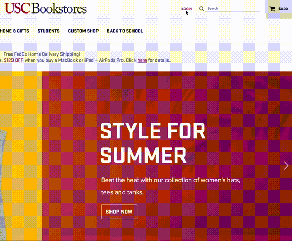Viewport: 292px width, 241px height.
Task: Advance to the next banner slide arrow
Action: (286, 166)
